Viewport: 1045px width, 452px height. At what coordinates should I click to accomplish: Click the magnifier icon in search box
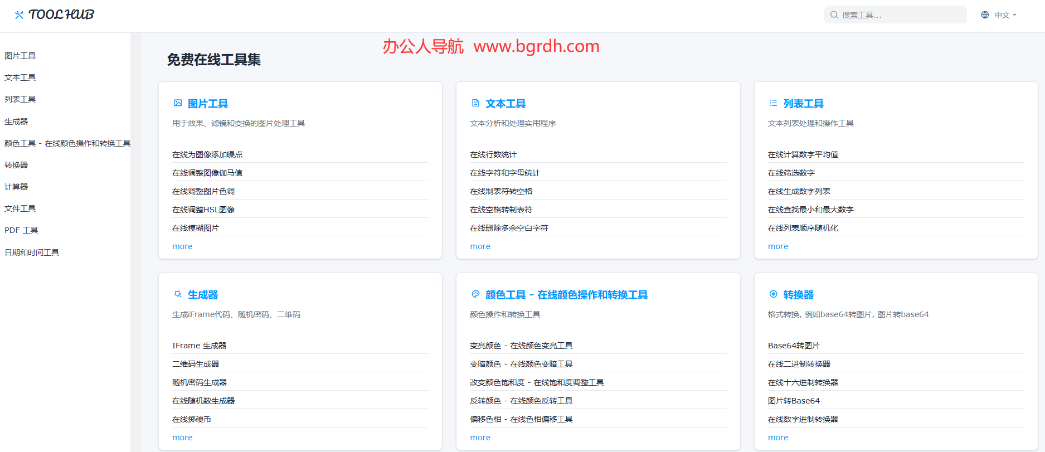pos(834,15)
